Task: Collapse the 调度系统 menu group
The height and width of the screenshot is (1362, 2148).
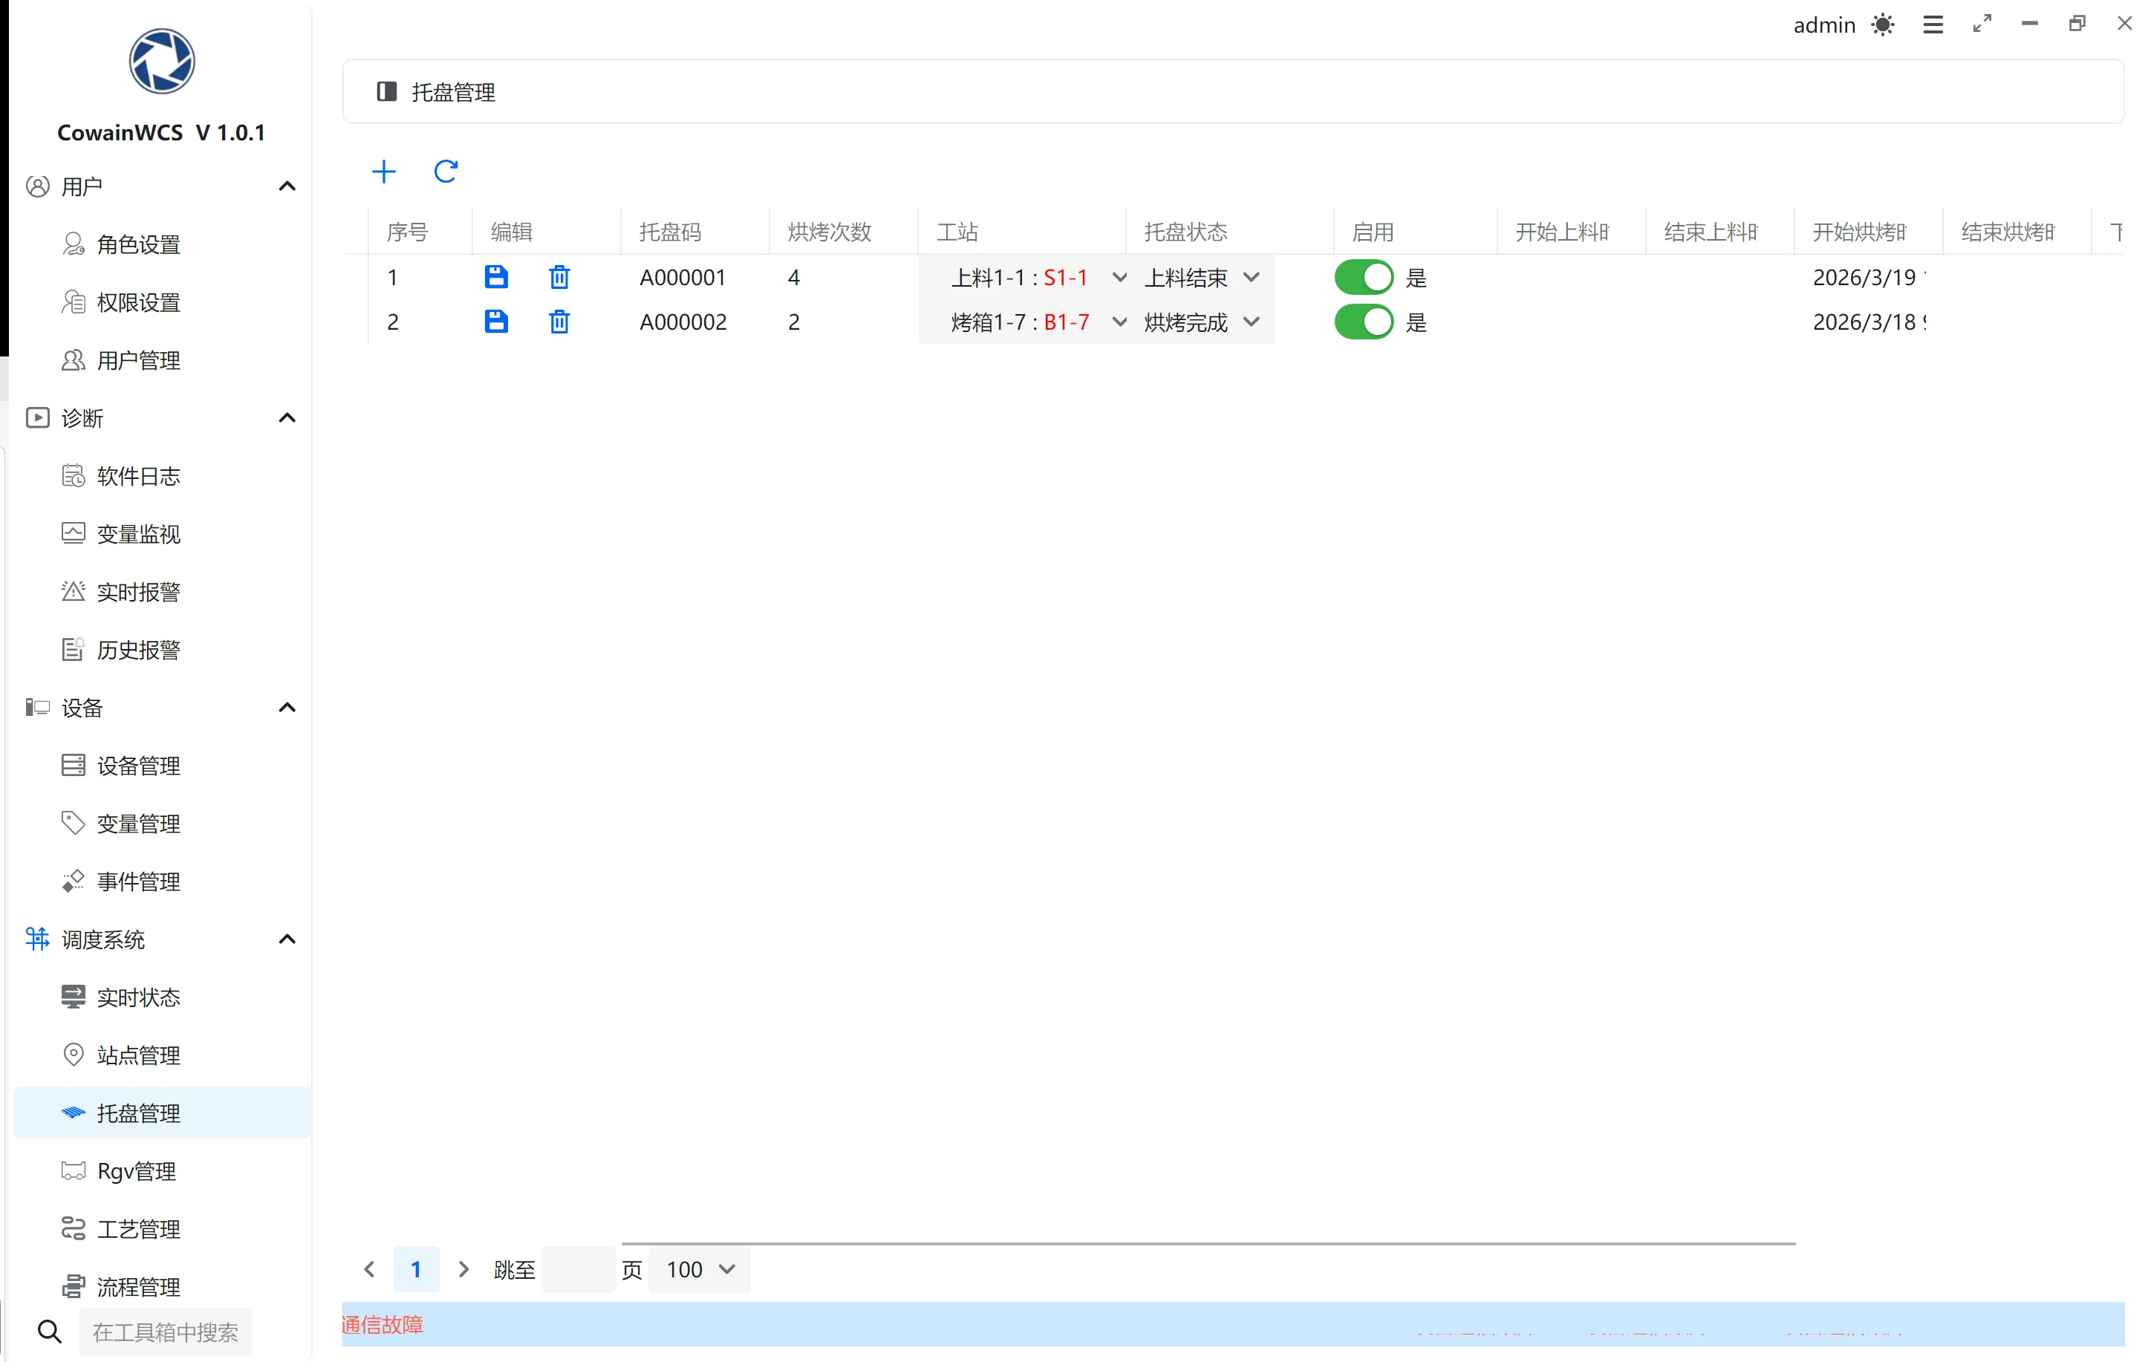Action: click(287, 939)
